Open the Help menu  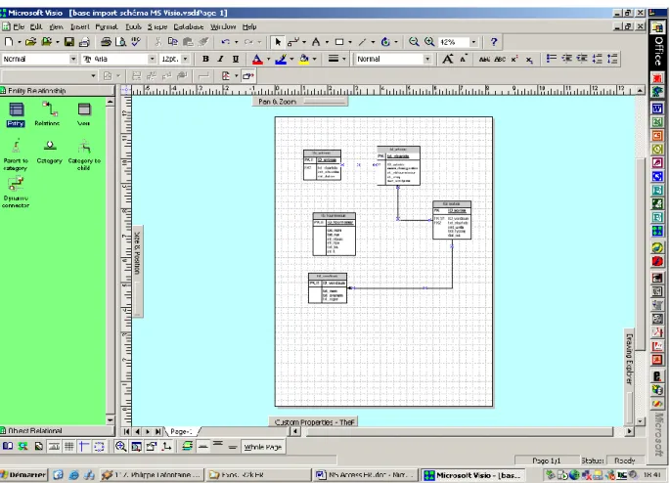pyautogui.click(x=249, y=26)
